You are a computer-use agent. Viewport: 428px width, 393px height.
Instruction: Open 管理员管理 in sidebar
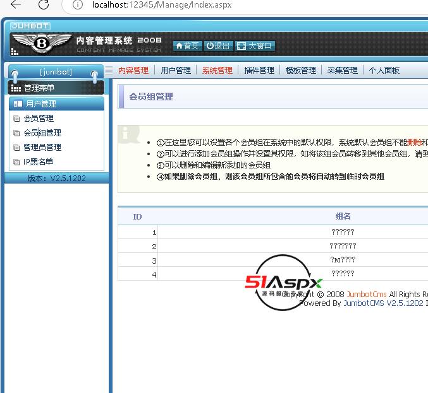click(x=42, y=148)
